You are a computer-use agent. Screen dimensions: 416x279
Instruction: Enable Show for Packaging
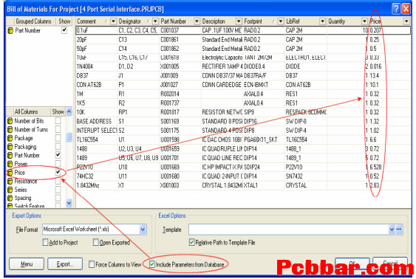coord(58,146)
